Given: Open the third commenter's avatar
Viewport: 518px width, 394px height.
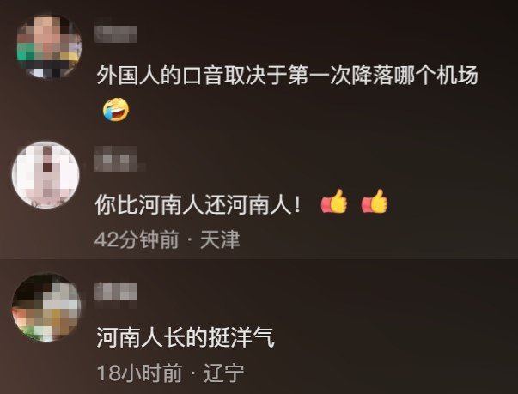Looking at the screenshot, I should (46, 307).
